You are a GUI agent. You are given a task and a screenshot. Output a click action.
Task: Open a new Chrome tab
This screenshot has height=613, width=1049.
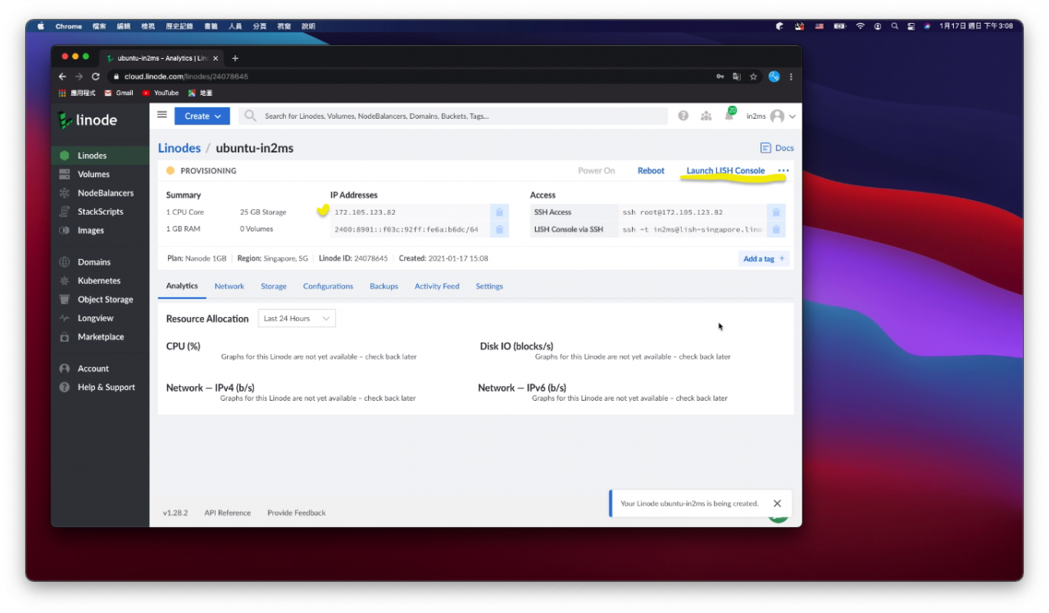tap(235, 58)
